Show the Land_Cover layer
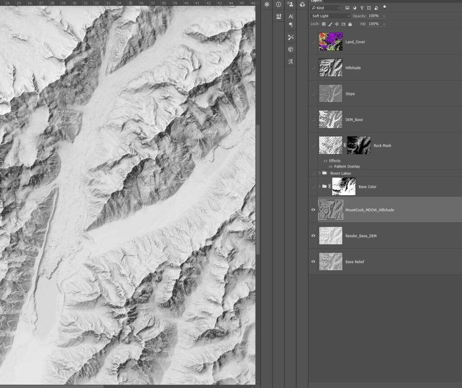The height and width of the screenshot is (388, 462). click(x=313, y=42)
